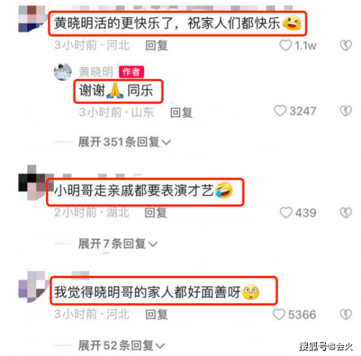Open avatar of 小明哥走亲戚 commenter

(x=32, y=182)
